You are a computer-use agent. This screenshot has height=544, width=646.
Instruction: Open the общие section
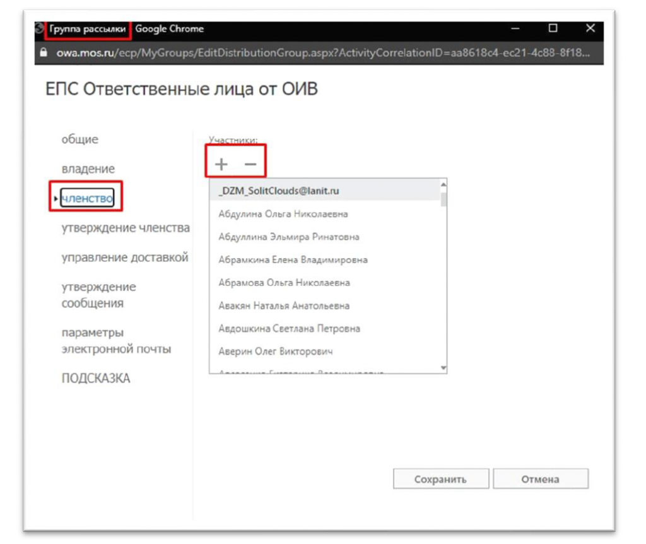click(x=79, y=139)
